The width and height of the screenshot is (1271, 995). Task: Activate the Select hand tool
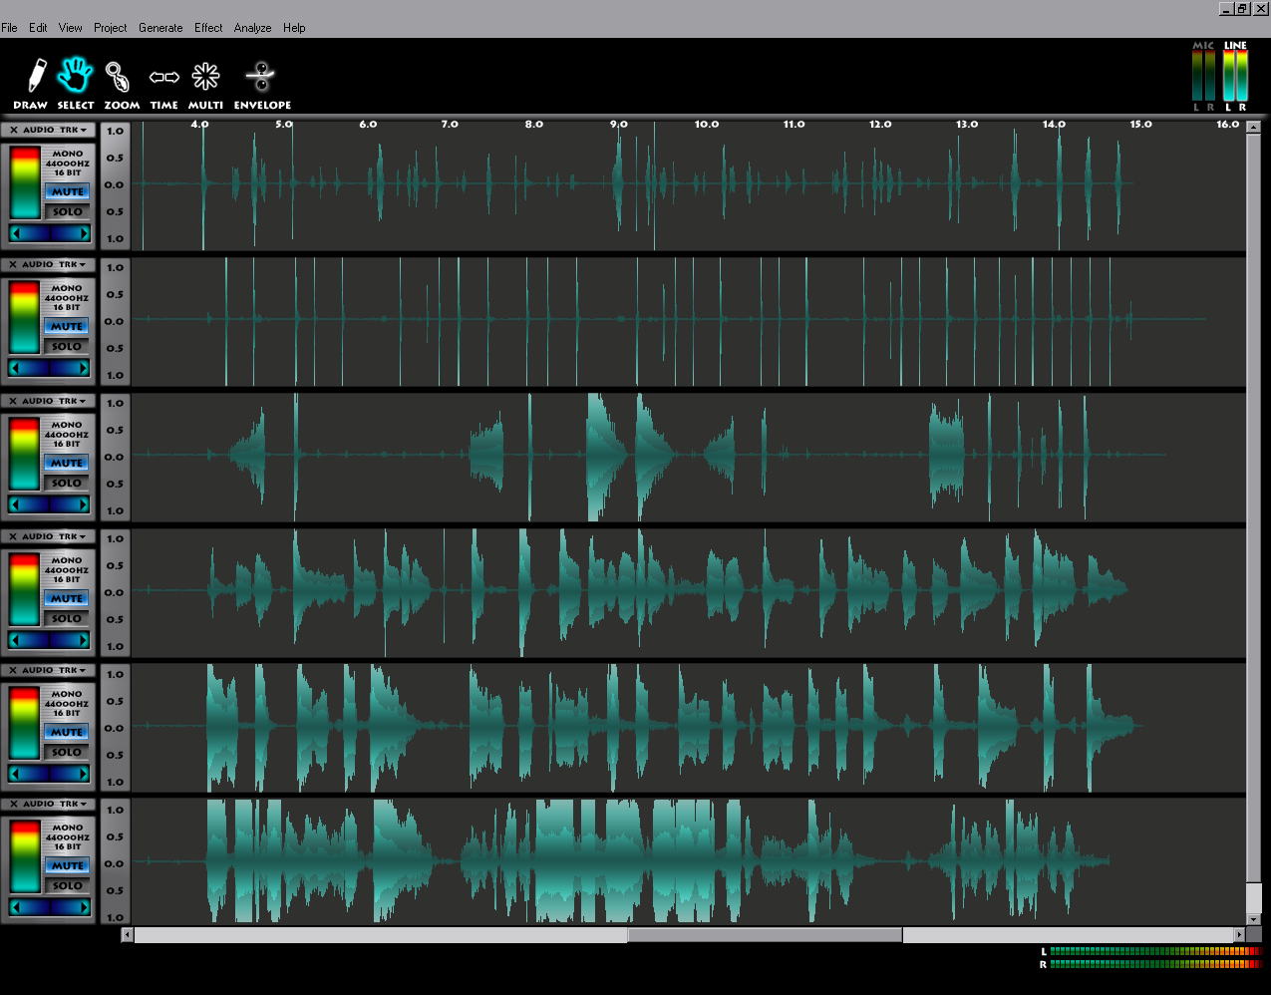pos(75,83)
